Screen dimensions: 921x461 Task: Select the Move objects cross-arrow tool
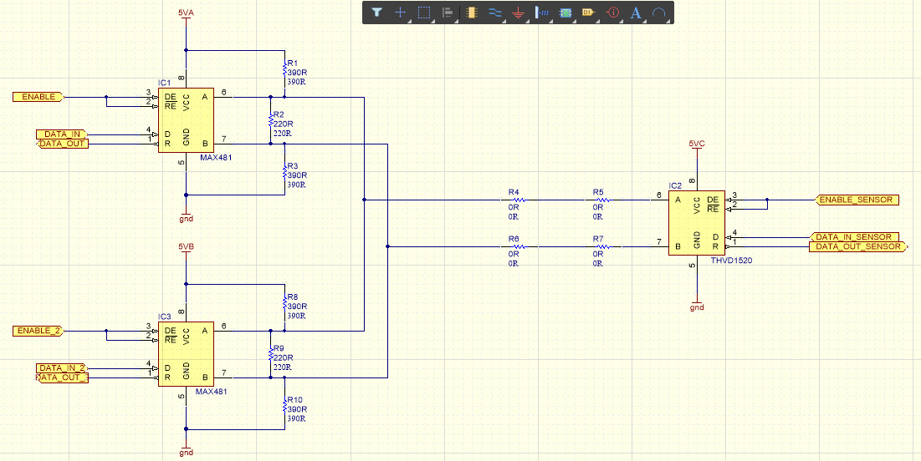click(x=400, y=13)
